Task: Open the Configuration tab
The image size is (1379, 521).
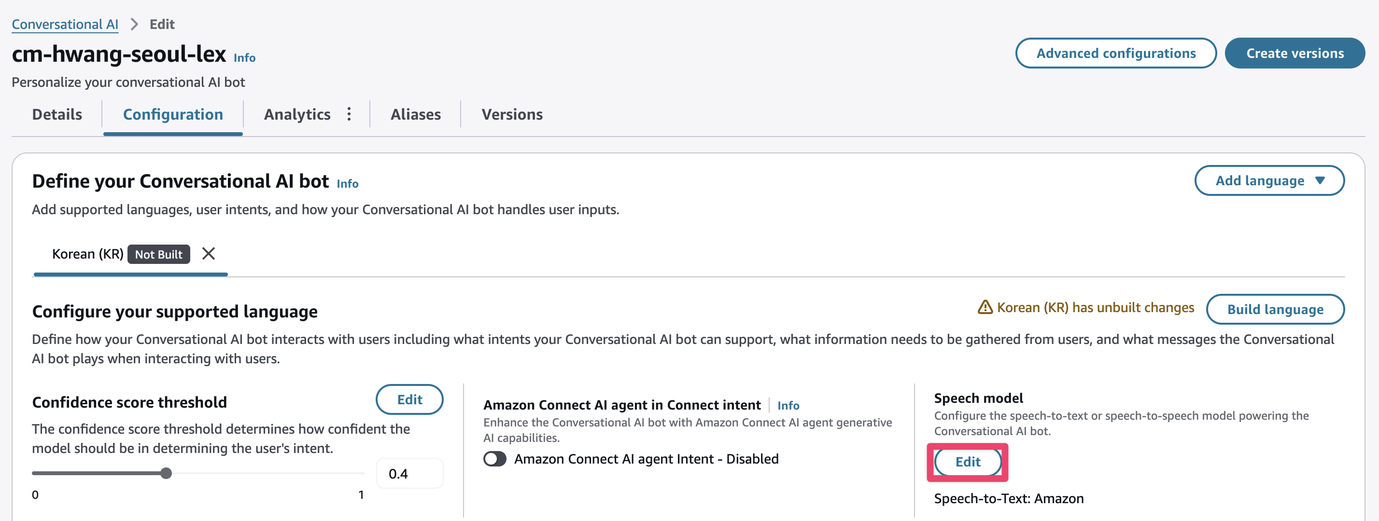Action: pyautogui.click(x=173, y=114)
